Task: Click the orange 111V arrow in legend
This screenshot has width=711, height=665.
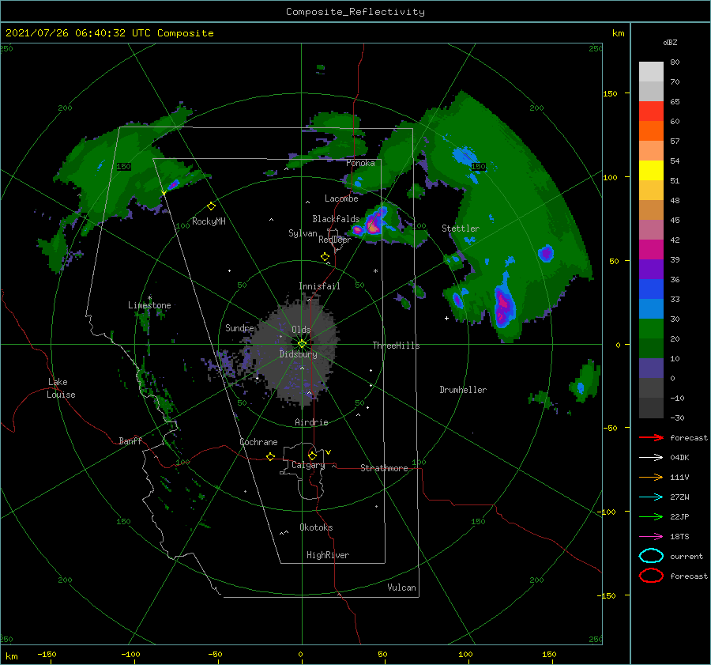Action: [x=651, y=477]
